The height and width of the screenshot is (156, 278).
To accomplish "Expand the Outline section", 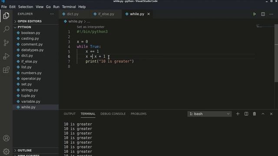I will tap(36, 150).
